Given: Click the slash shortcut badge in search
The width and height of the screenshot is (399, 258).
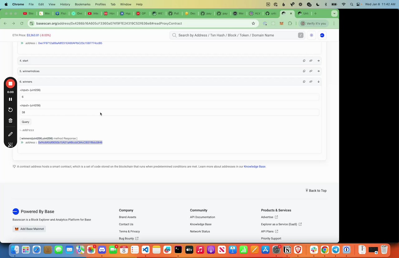Looking at the screenshot, I should click(x=300, y=35).
